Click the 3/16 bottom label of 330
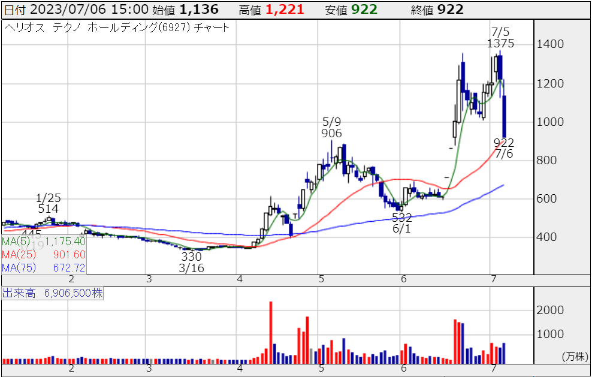This screenshot has height=377, width=592. pos(192,257)
